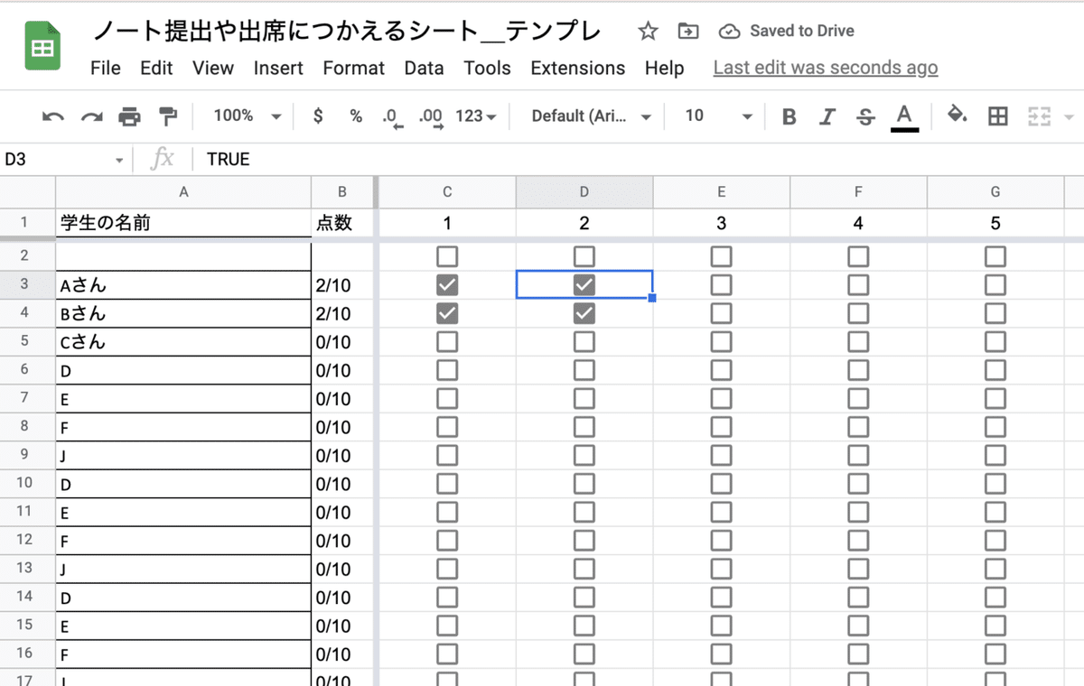The image size is (1084, 686).
Task: Open the text color picker
Action: point(904,116)
